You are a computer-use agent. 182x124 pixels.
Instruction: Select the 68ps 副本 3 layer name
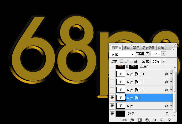coord(135,82)
